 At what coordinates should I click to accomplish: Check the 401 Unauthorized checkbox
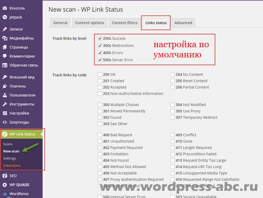tap(100, 141)
